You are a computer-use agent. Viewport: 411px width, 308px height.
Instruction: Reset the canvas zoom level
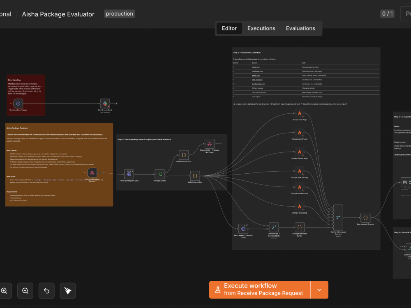[46, 291]
